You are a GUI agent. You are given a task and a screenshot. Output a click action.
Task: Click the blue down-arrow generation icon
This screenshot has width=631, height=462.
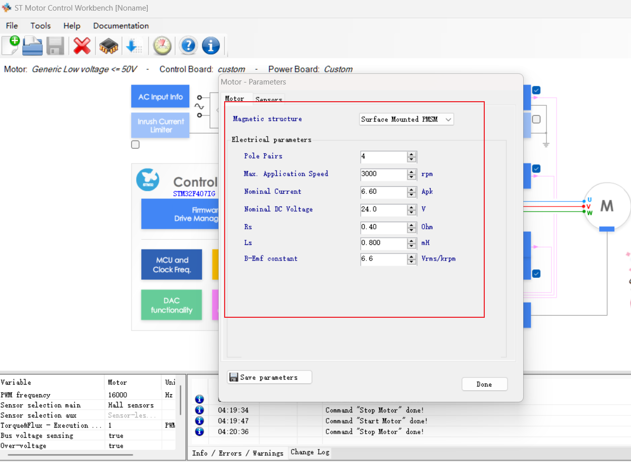tap(134, 46)
